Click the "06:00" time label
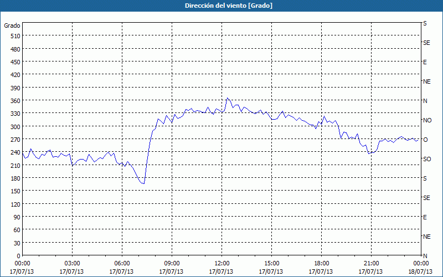Screen dimensions: 443x277 [x=122, y=264]
